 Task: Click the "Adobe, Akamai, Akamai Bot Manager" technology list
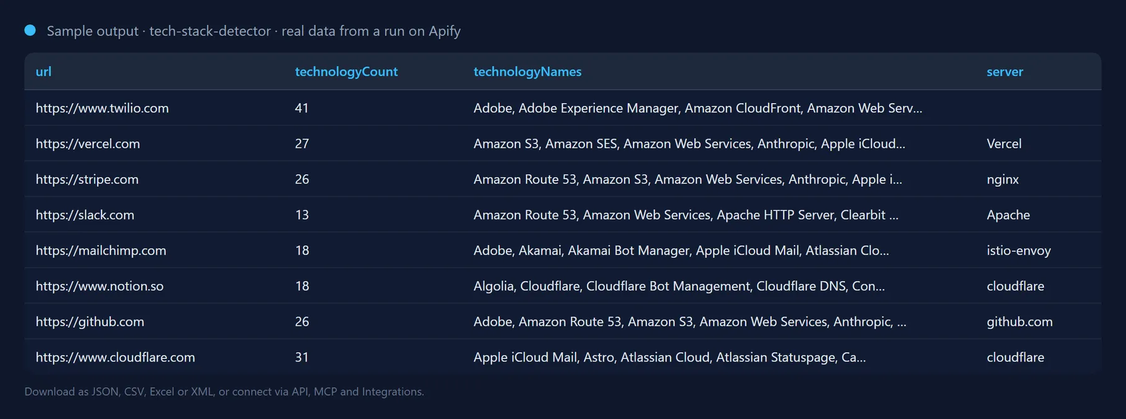(681, 250)
